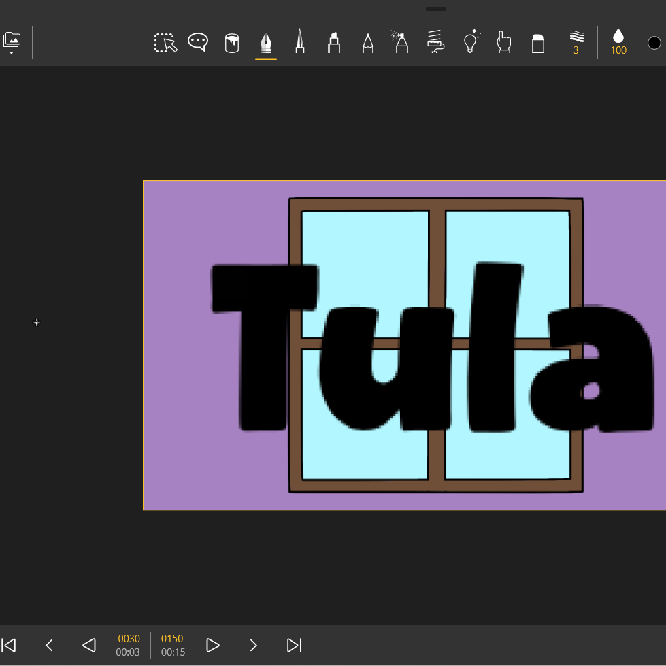Viewport: 666px width, 666px height.
Task: Select the pencil tool
Action: [x=368, y=43]
